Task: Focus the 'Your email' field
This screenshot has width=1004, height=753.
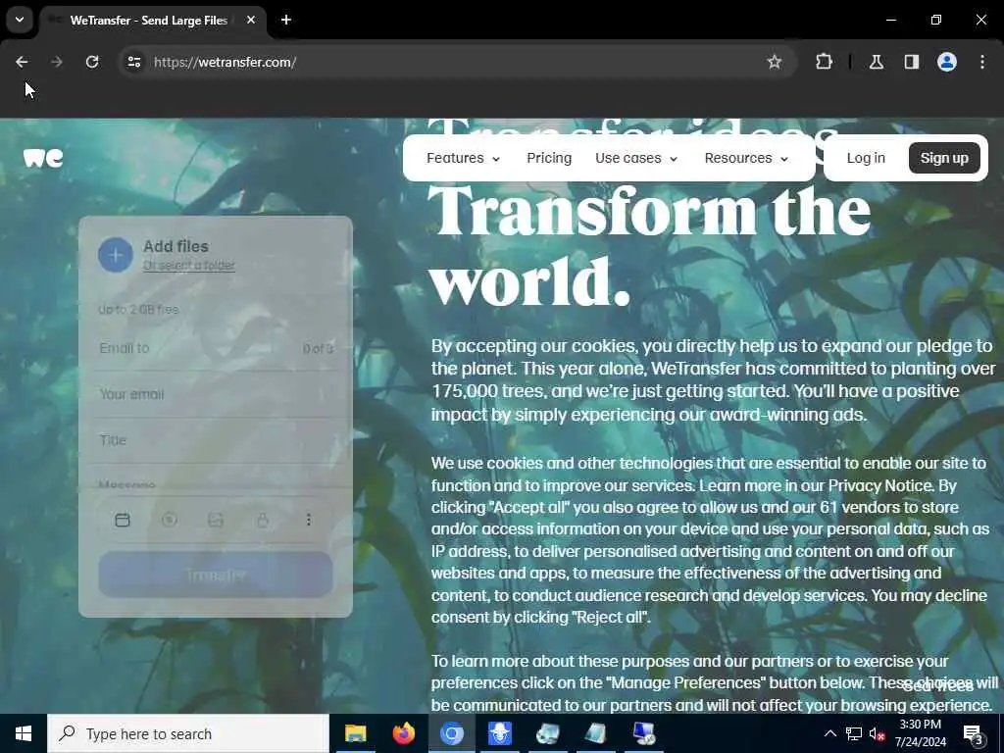Action: pyautogui.click(x=215, y=394)
